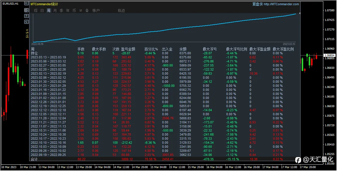Open the 币 currency tab
Image resolution: width=337 pixels, height=171 pixels.
click(74, 10)
